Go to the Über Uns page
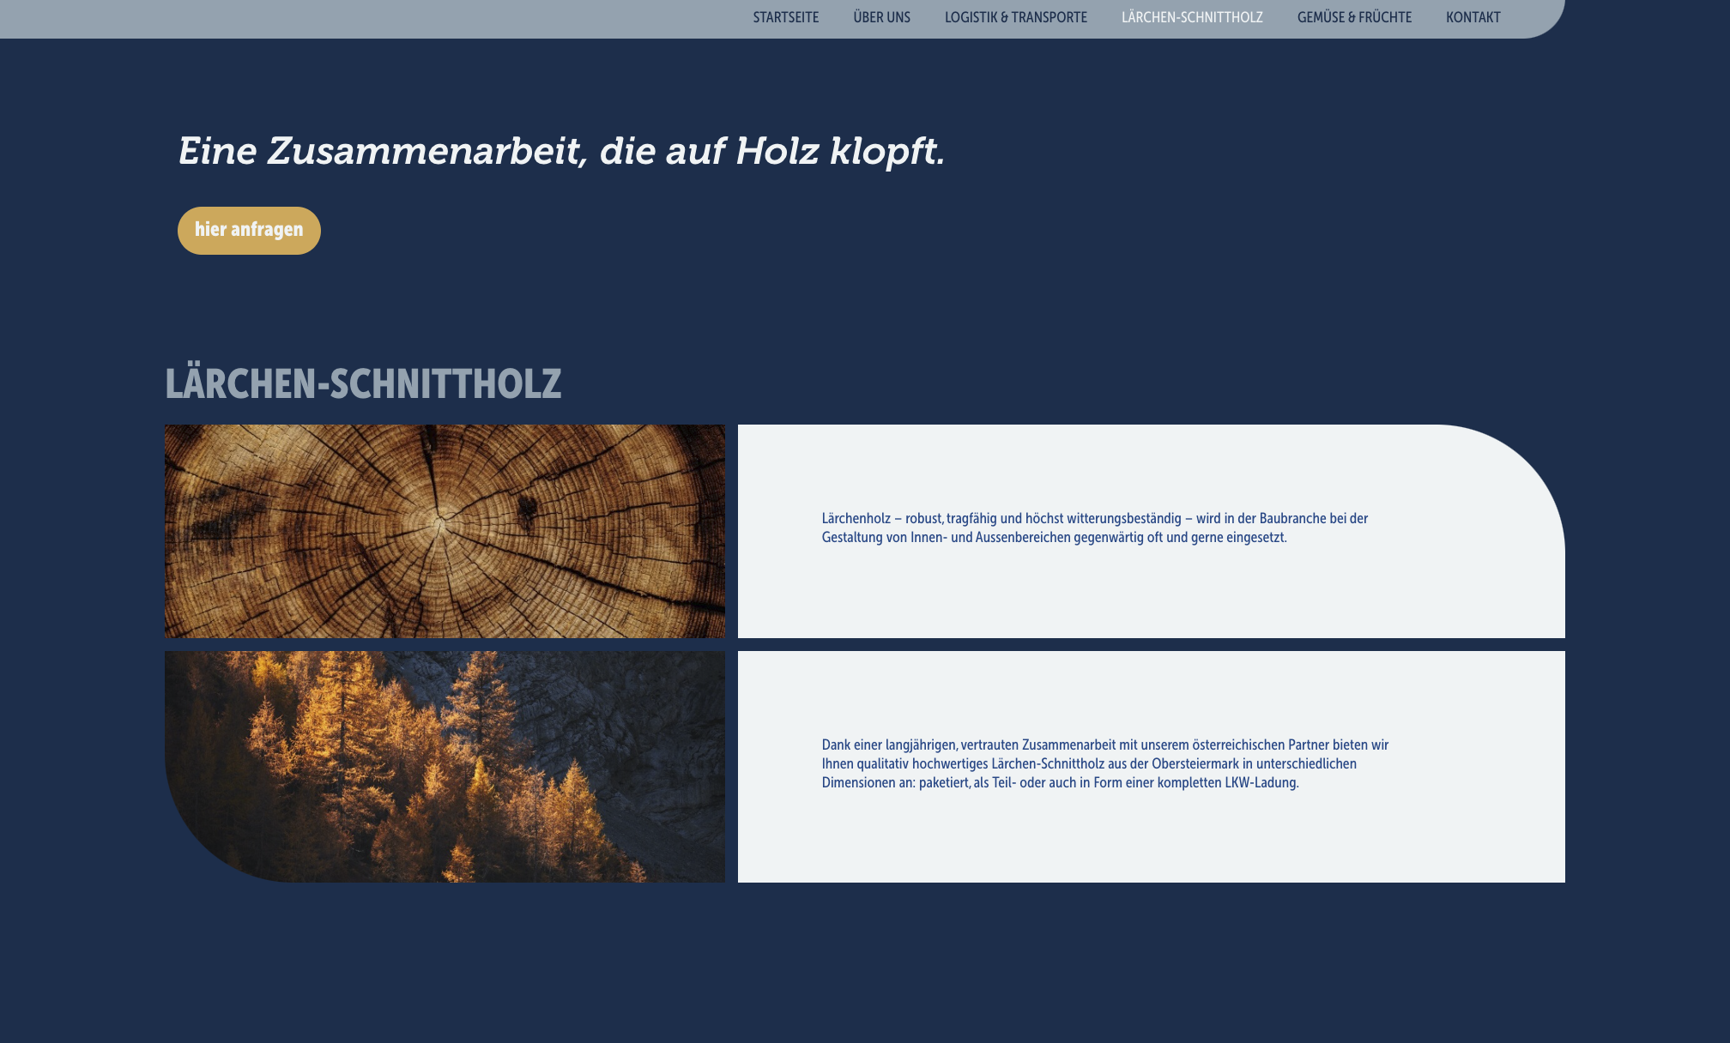This screenshot has width=1730, height=1043. [881, 17]
